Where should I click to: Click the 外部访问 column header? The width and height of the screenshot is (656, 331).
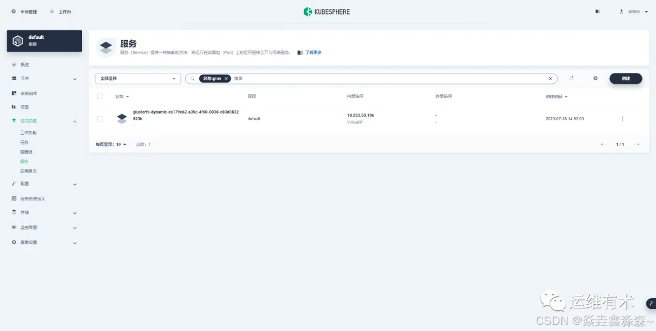click(x=443, y=96)
